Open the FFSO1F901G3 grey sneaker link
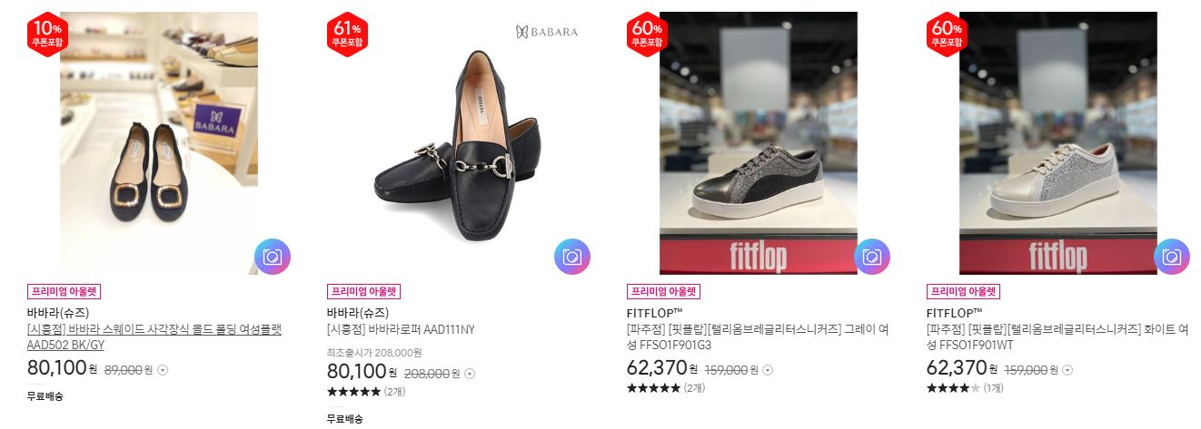The image size is (1201, 429). coord(757,336)
